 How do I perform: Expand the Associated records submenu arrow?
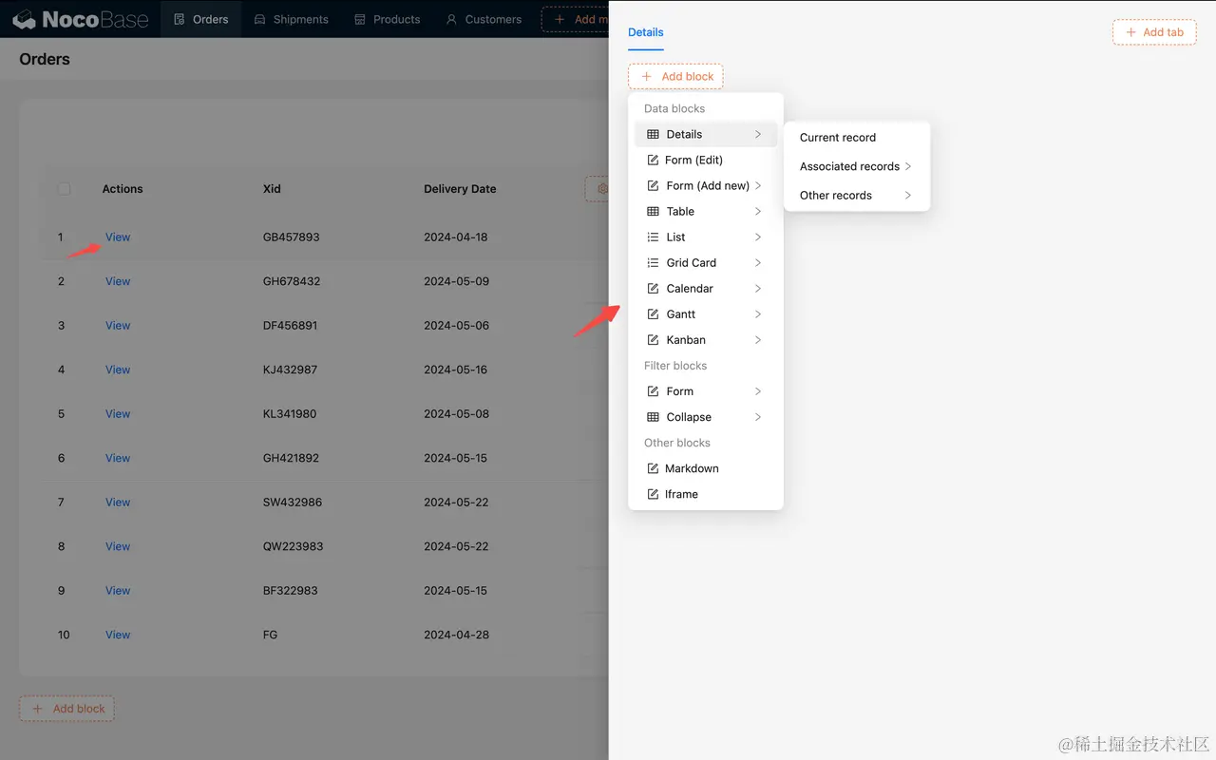pyautogui.click(x=908, y=166)
